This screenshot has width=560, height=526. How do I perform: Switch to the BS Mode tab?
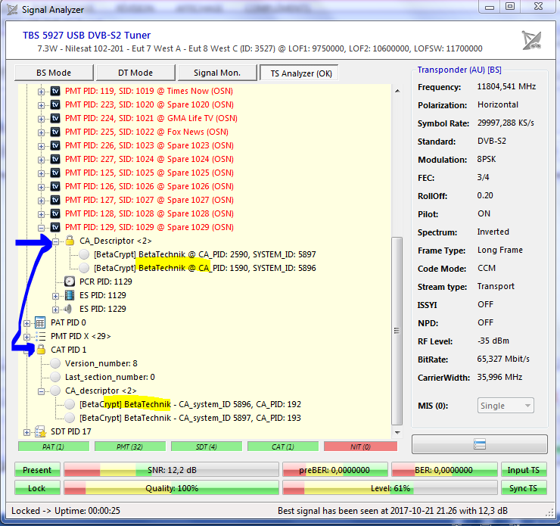pos(54,73)
